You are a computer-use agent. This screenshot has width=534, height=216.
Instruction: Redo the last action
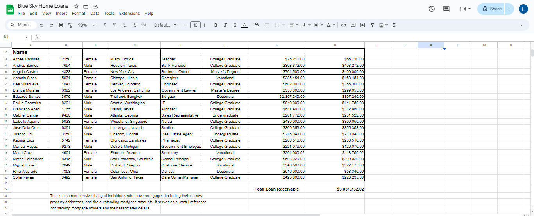(51, 25)
